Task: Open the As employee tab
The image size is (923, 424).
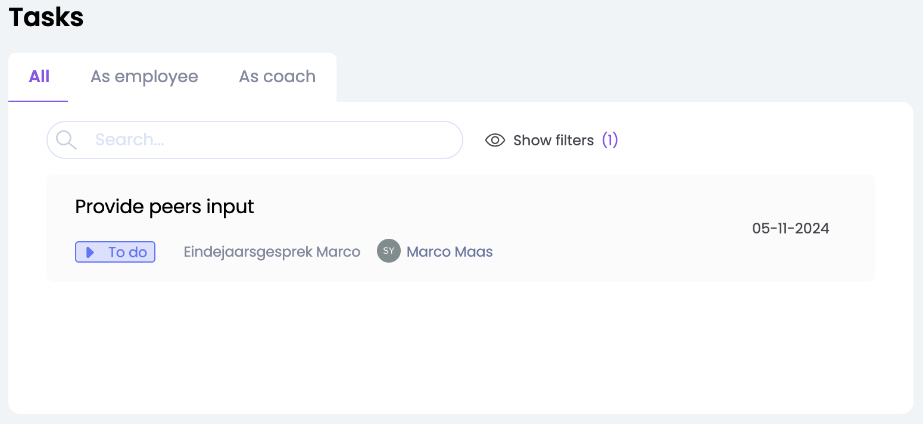Action: pyautogui.click(x=144, y=77)
